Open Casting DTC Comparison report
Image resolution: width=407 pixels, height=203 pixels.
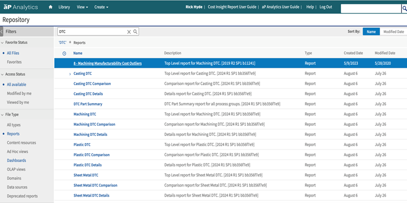(x=92, y=83)
